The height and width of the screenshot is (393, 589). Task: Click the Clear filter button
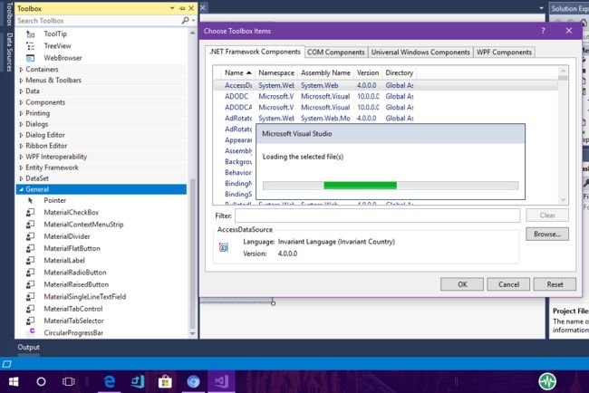point(547,216)
